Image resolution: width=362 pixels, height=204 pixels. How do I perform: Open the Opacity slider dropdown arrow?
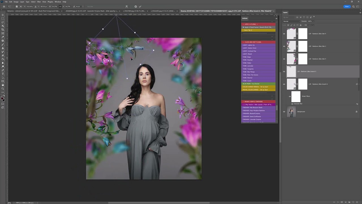[x=313, y=21]
